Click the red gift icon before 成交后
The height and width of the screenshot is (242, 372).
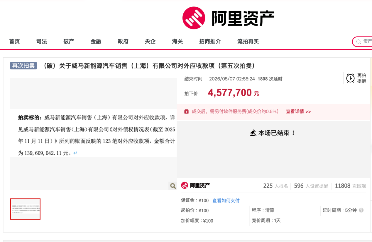tap(186, 111)
